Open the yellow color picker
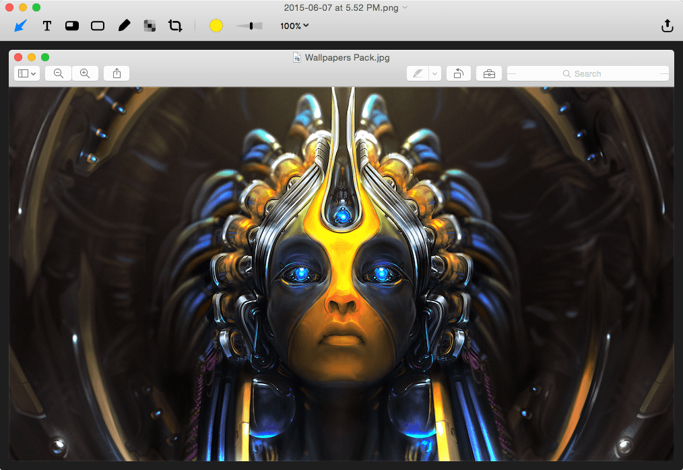 pyautogui.click(x=216, y=26)
